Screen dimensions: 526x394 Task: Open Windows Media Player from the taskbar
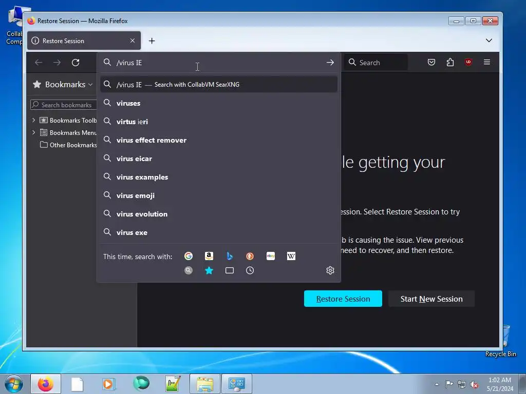(x=109, y=384)
